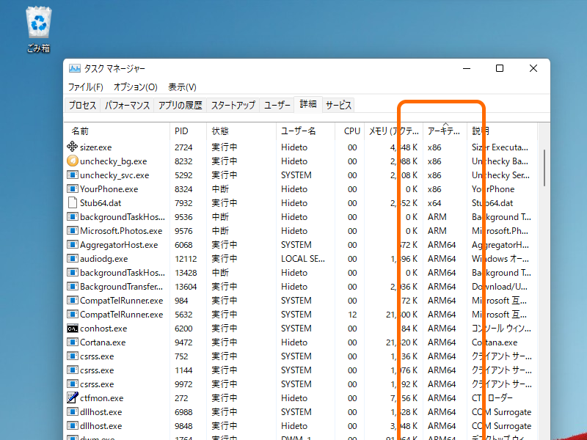Viewport: 587px width, 440px height.
Task: Click the sizer.exe process icon
Action: point(72,147)
